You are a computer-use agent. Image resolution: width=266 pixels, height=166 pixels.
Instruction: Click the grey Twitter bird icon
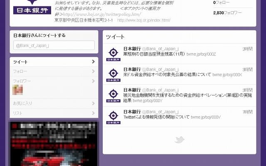(x=180, y=140)
